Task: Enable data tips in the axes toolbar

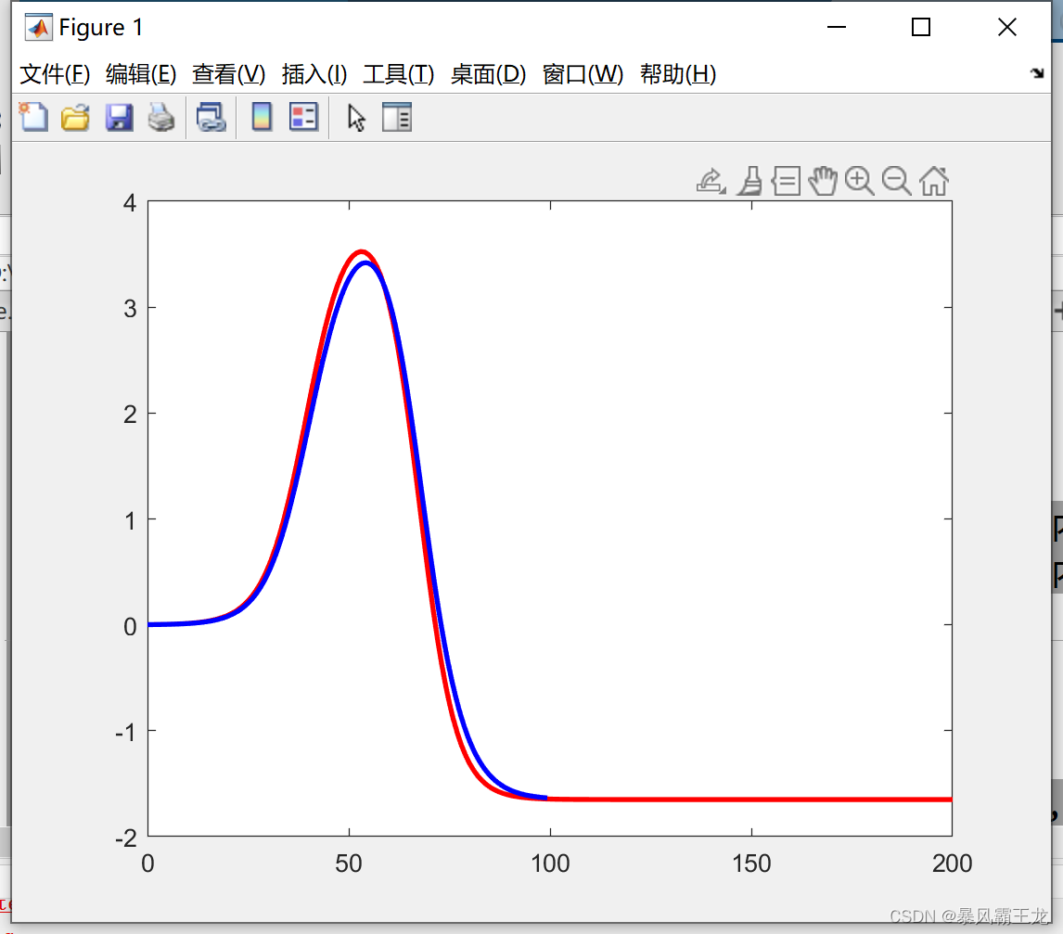Action: click(x=786, y=181)
